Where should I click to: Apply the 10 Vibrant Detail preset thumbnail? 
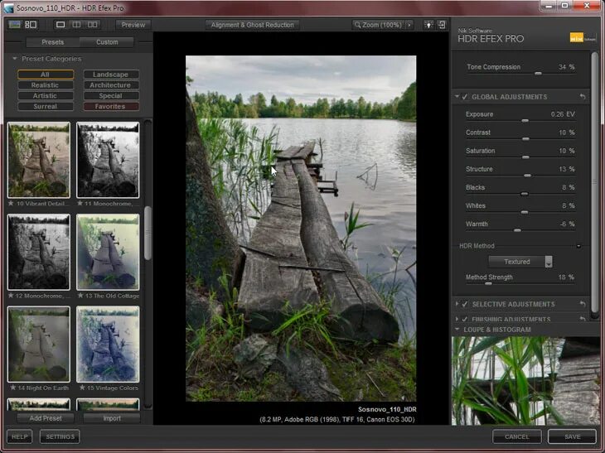39,160
